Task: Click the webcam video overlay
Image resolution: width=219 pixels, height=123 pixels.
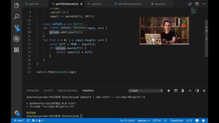Action: (164, 31)
